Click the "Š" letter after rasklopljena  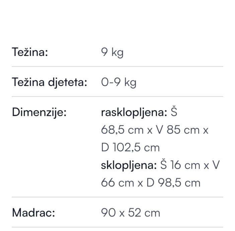tap(173, 112)
